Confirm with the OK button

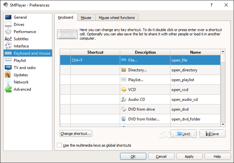133,156
